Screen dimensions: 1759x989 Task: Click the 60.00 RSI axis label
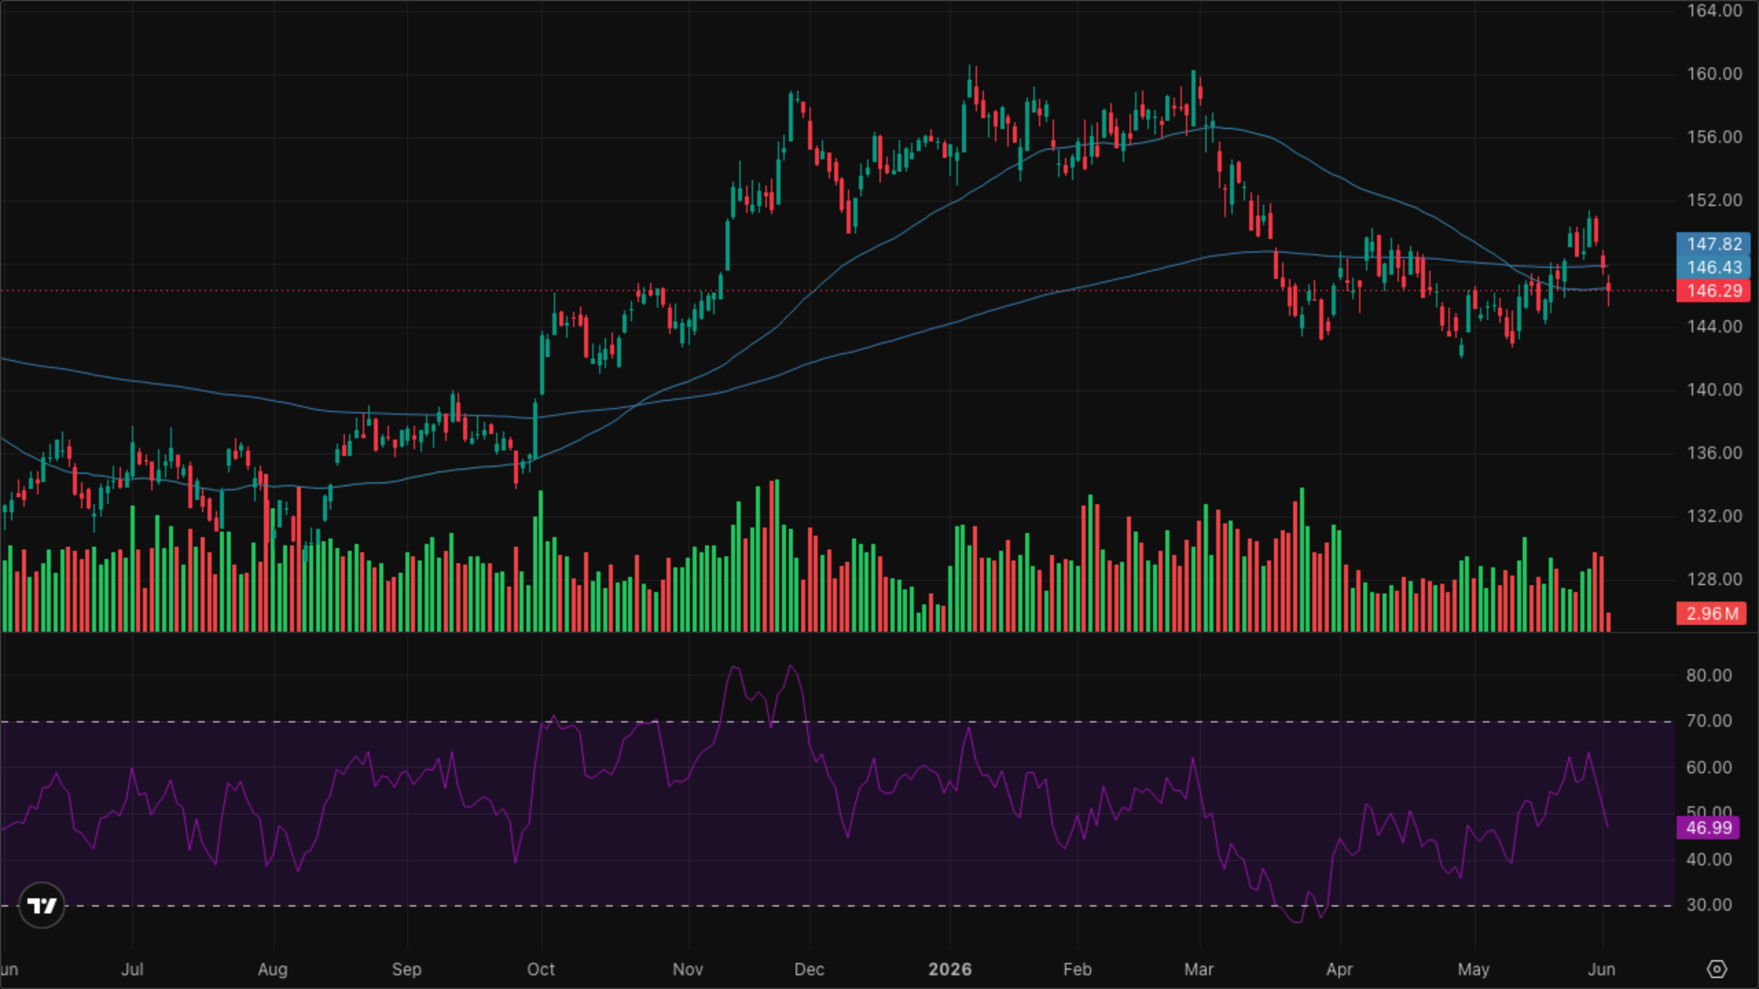pyautogui.click(x=1709, y=767)
